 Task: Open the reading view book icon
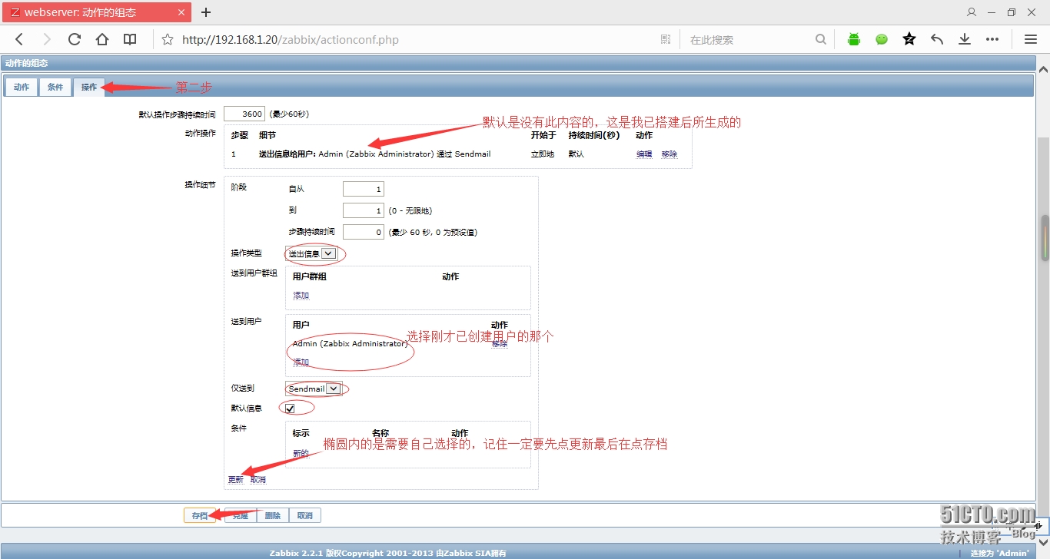(130, 39)
